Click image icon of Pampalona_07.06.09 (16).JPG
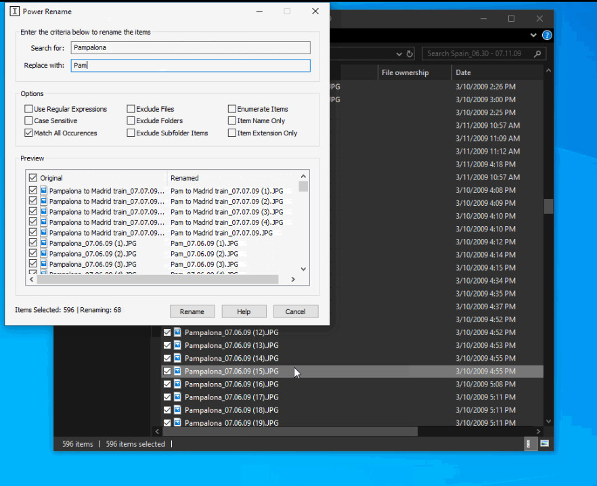Viewport: 597px width, 486px height. tap(177, 384)
